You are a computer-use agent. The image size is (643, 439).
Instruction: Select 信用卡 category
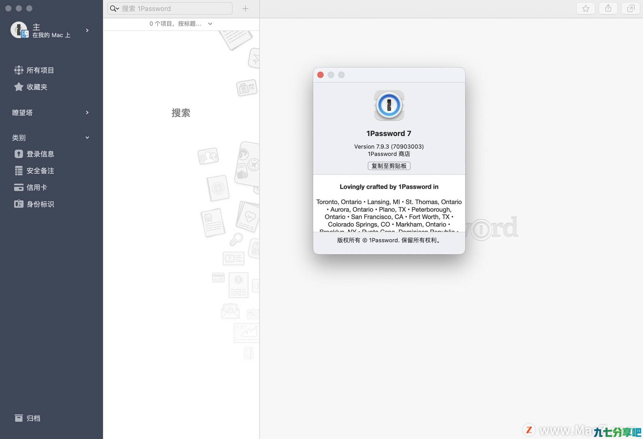point(37,187)
